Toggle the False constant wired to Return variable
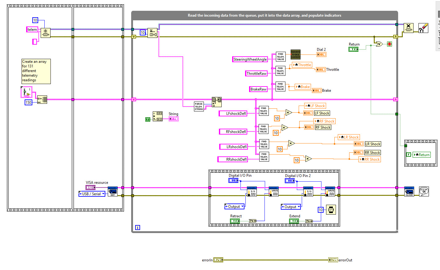The image size is (440, 270). tap(409, 155)
